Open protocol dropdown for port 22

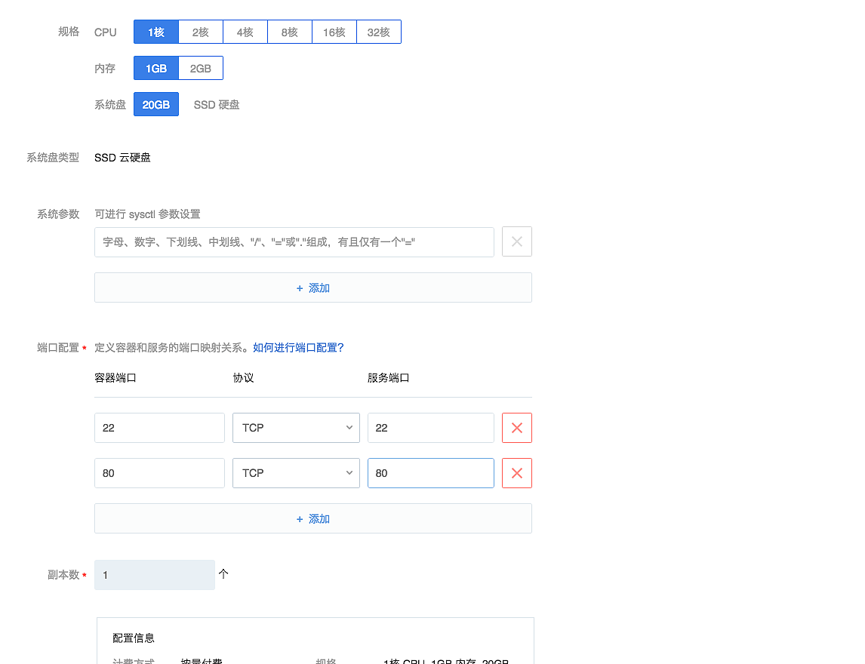pyautogui.click(x=296, y=428)
